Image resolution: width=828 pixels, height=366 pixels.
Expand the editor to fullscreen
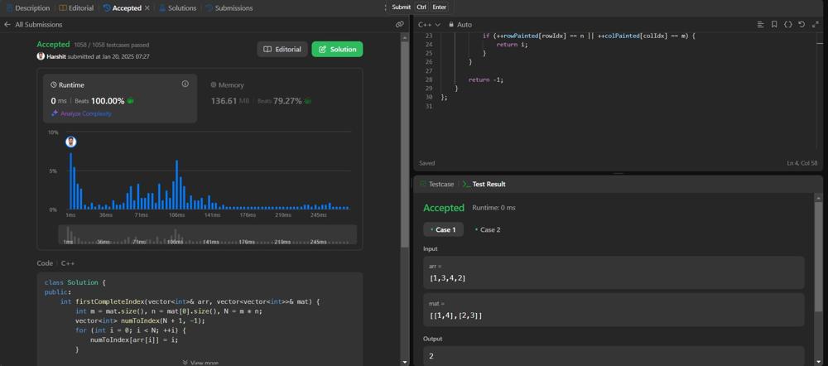(815, 25)
